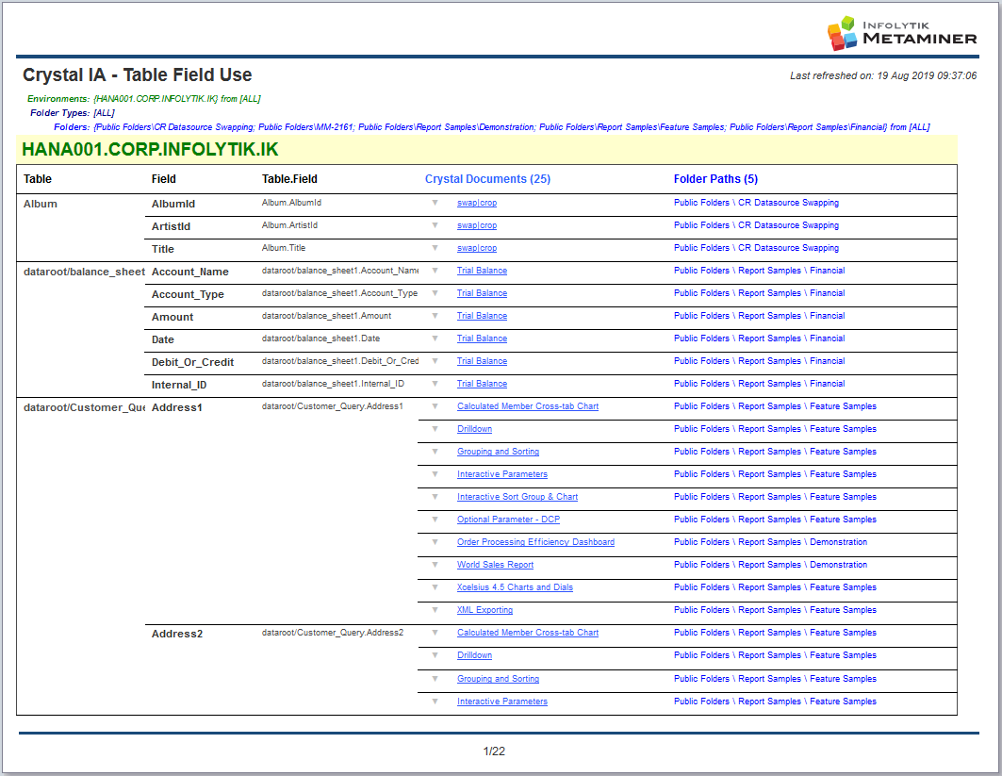The width and height of the screenshot is (1002, 776).
Task: Open Trial Balance link for Debit_Or_Credit
Action: (482, 361)
